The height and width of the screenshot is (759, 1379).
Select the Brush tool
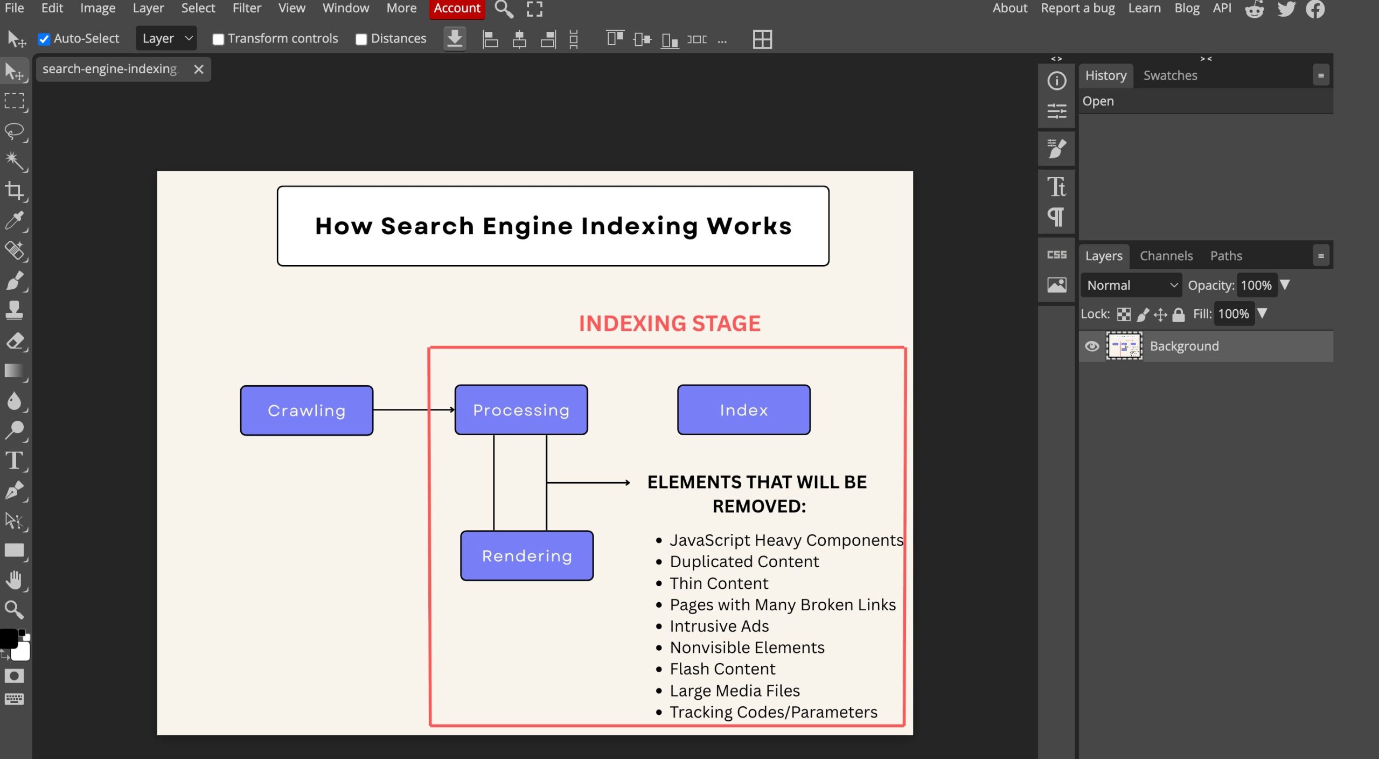15,281
